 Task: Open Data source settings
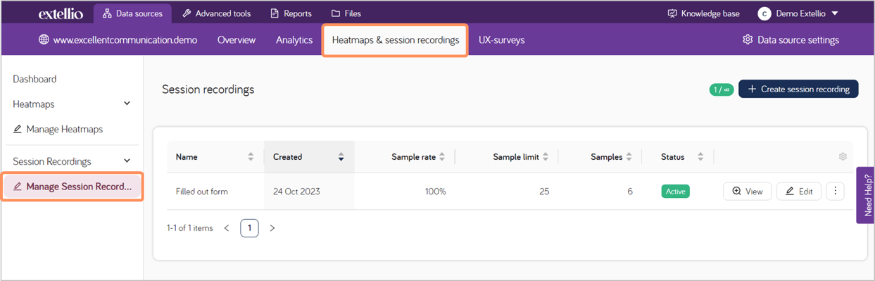pos(791,40)
